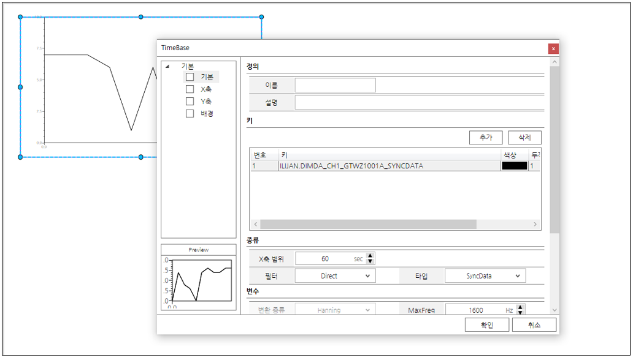
Task: Collapse the 기본 tree root node
Action: tap(167, 67)
